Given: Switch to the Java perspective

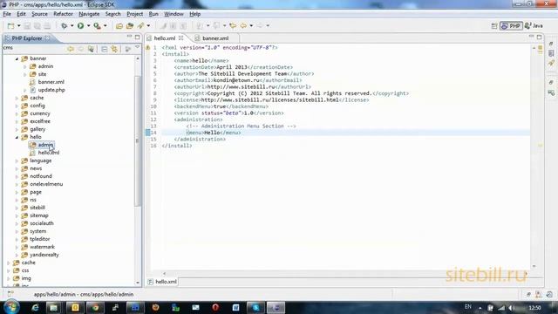Looking at the screenshot, I should point(534,26).
